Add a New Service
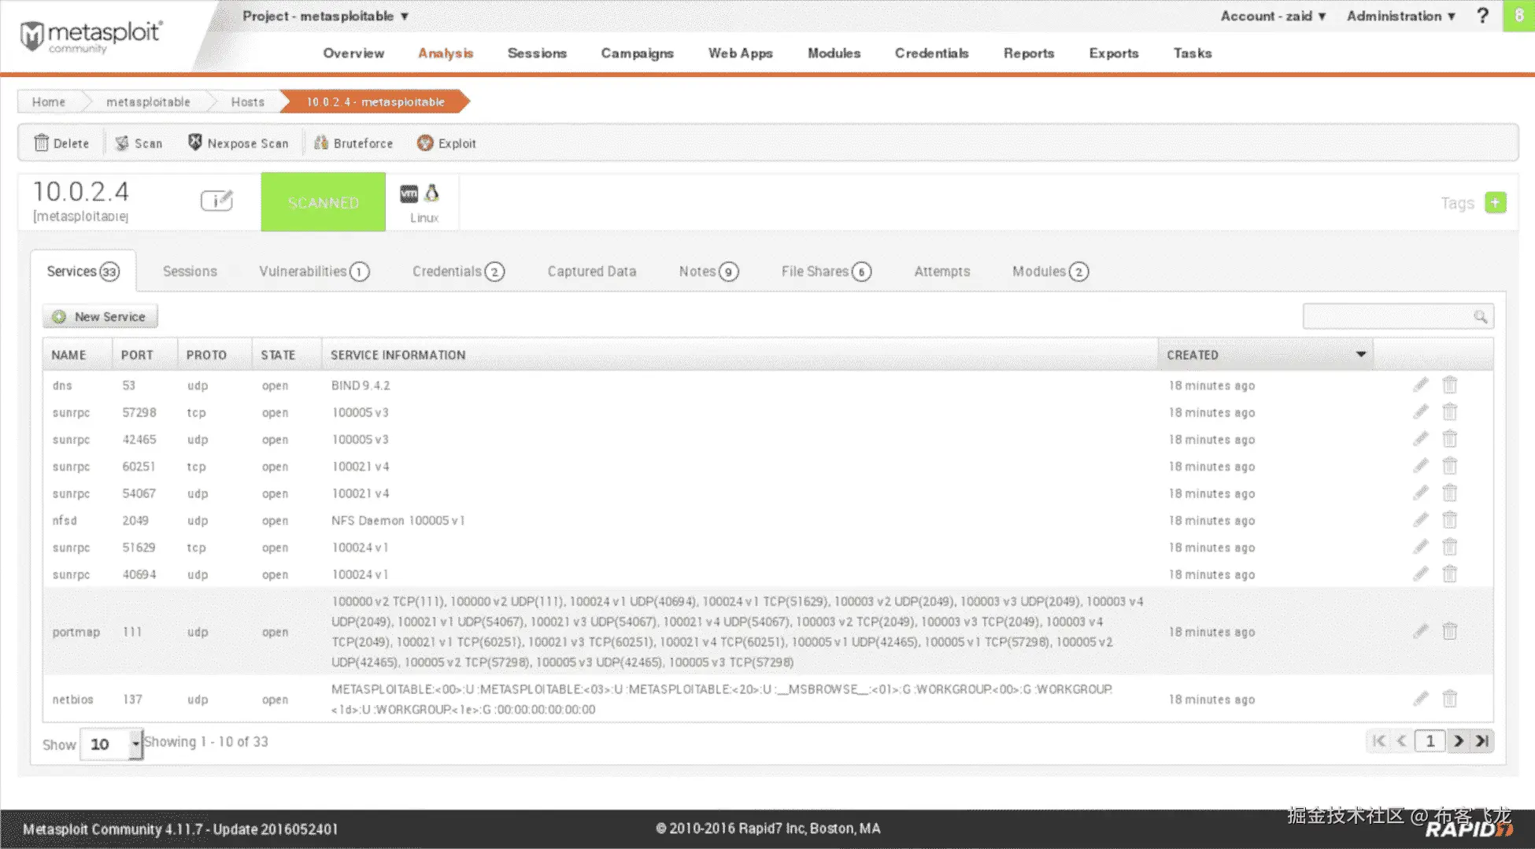1535x849 pixels. (100, 316)
